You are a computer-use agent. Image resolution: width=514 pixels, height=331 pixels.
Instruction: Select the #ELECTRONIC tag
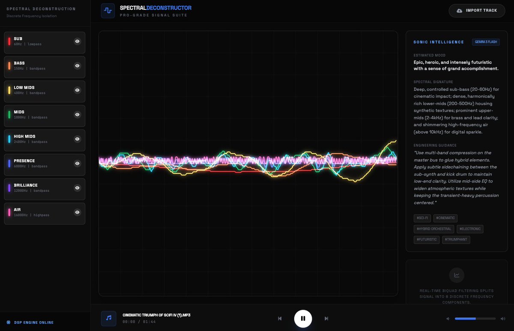click(470, 229)
